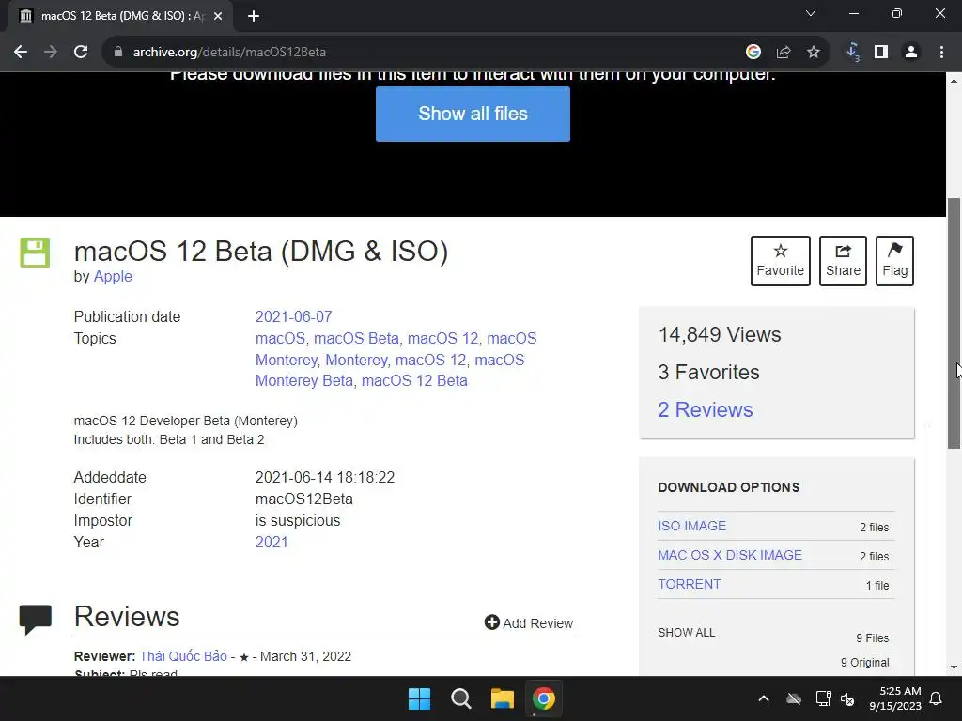Open the macOS 12 Beta topic link

414,381
